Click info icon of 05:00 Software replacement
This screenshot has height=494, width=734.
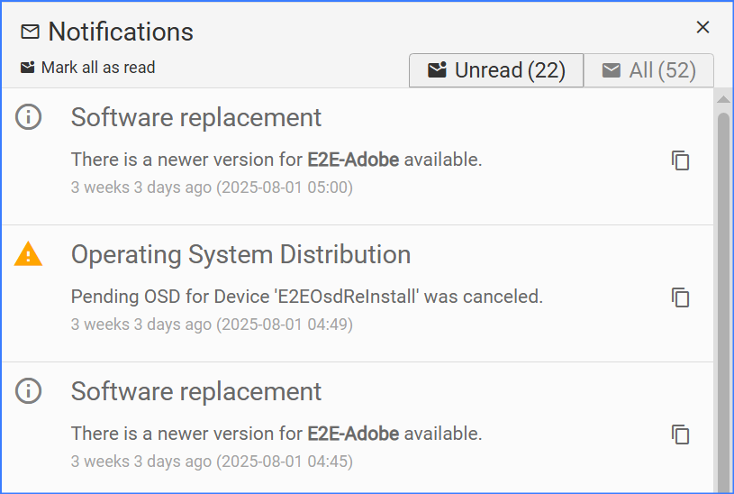pyautogui.click(x=29, y=117)
